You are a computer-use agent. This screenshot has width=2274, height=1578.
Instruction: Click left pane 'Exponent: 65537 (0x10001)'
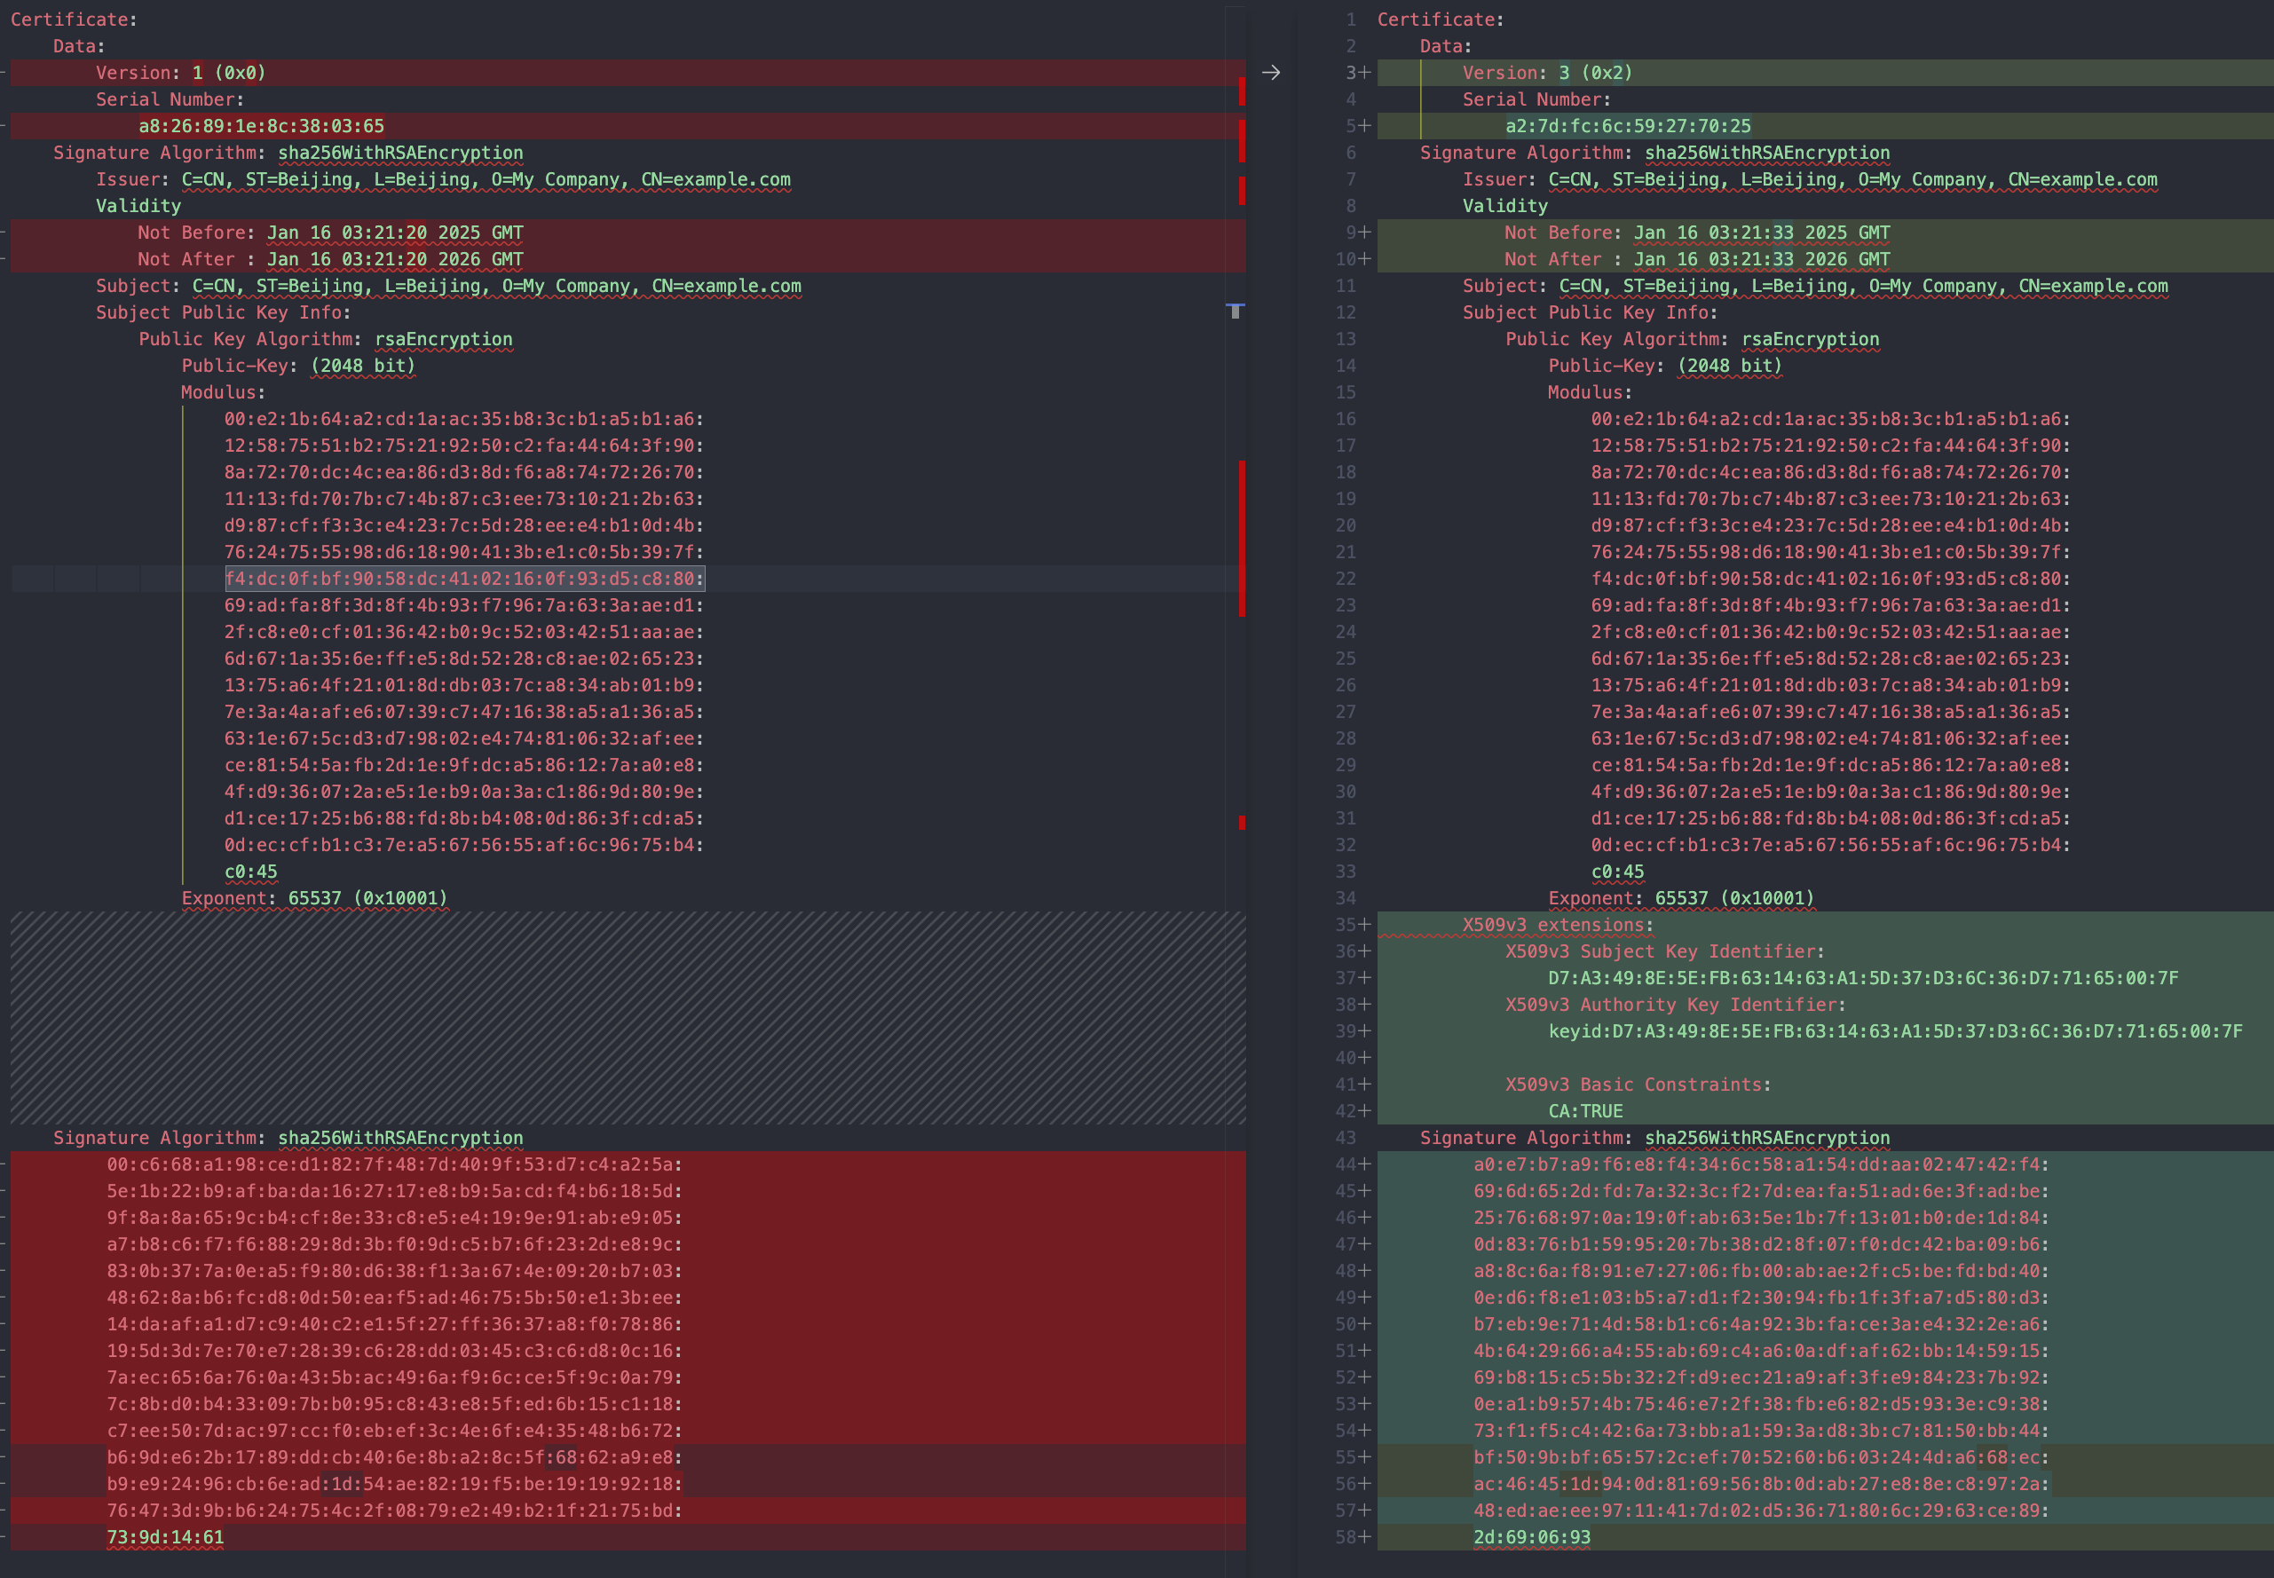314,899
